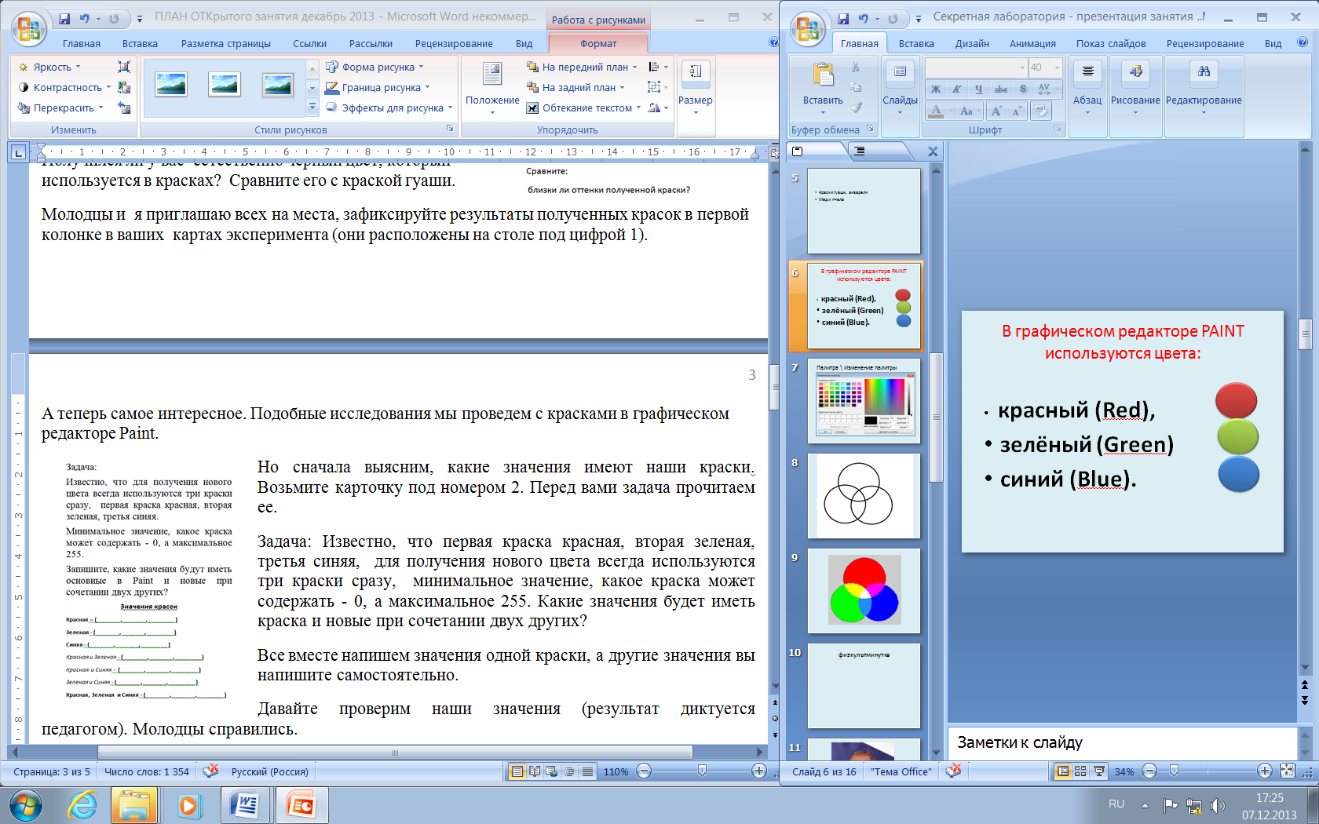The image size is (1319, 824).
Task: Toggle underline (Ч) formatting in PowerPoint
Action: pyautogui.click(x=978, y=89)
